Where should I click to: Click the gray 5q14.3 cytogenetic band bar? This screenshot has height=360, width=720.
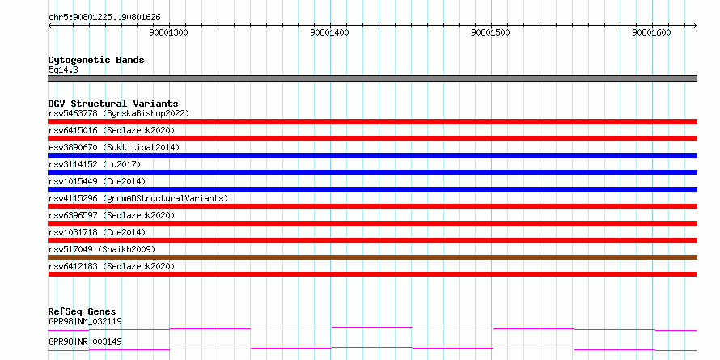tap(372, 78)
